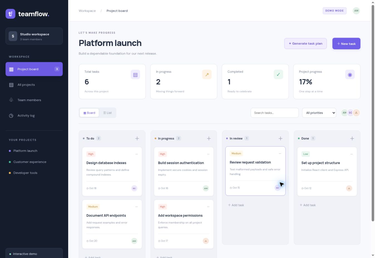Add task via In review plus icon
The height and width of the screenshot is (258, 375).
click(280, 138)
